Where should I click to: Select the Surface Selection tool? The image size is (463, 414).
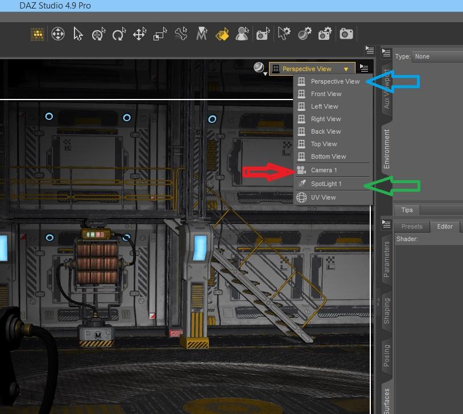222,34
